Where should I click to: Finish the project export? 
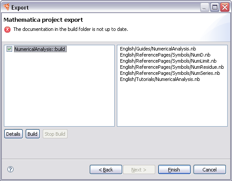(x=174, y=170)
